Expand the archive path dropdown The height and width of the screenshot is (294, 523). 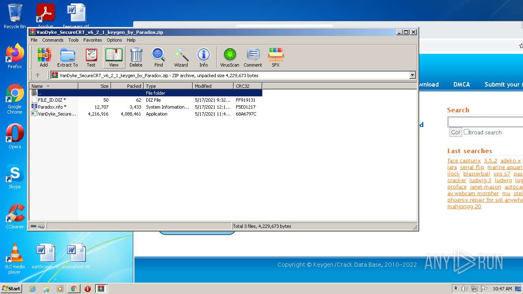pyautogui.click(x=412, y=75)
